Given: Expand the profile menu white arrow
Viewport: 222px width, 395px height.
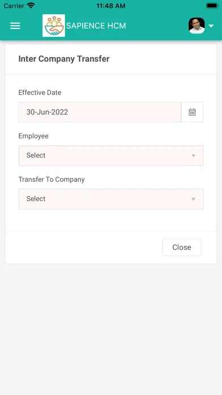Looking at the screenshot, I should pyautogui.click(x=211, y=26).
